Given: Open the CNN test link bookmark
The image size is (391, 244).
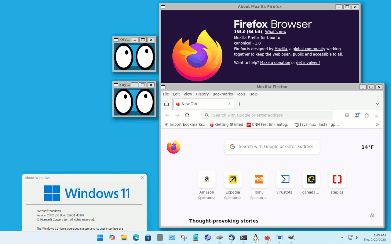Looking at the screenshot, I should (x=269, y=124).
